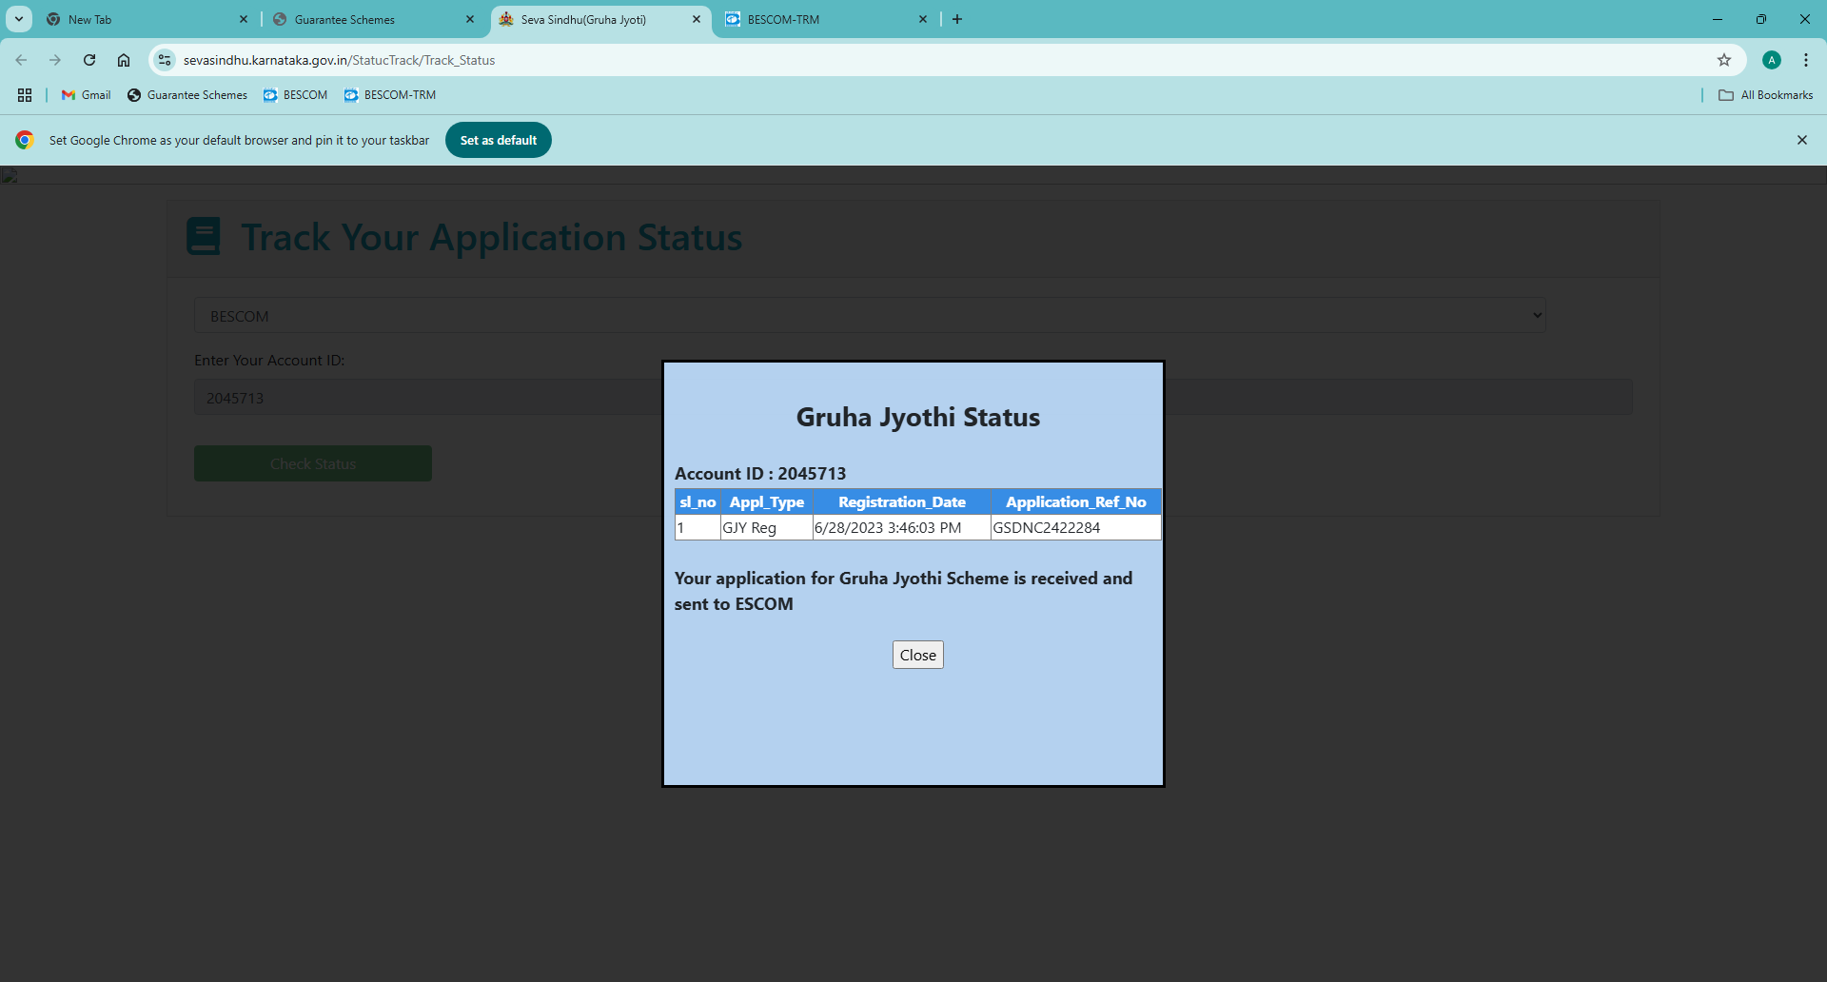This screenshot has height=982, width=1827.
Task: Click the Check Status button
Action: pyautogui.click(x=313, y=463)
